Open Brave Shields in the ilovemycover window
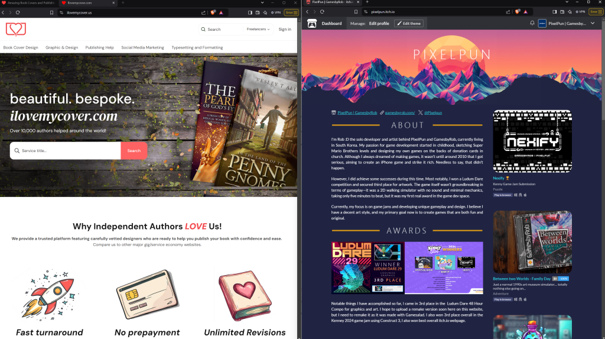This screenshot has height=339, width=605. click(213, 12)
